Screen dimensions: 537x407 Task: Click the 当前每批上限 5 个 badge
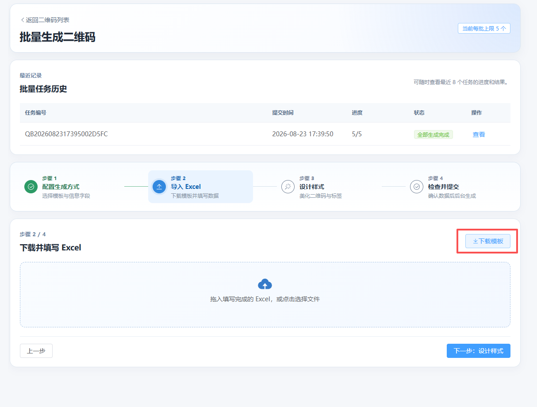[484, 28]
